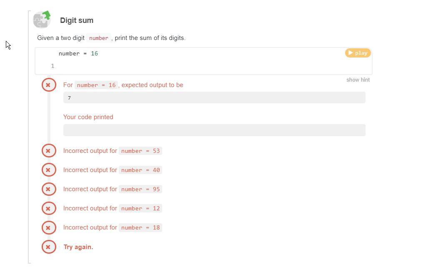Click the red X icon beside Try again
Viewport: 431px width, 267px height.
pos(49,247)
